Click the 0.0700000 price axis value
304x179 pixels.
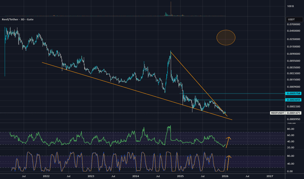[x=294, y=24]
